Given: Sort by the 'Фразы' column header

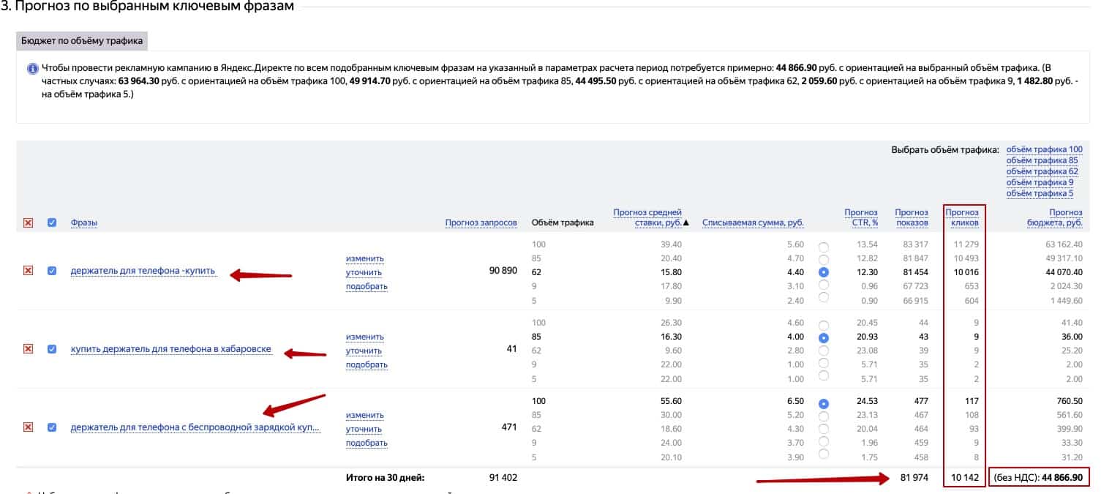Looking at the screenshot, I should click(84, 222).
